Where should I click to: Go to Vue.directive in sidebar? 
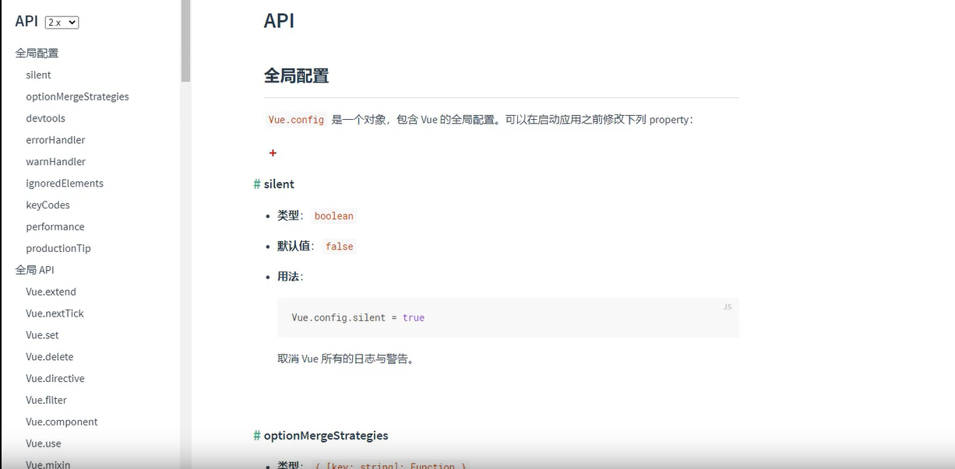[x=55, y=379]
